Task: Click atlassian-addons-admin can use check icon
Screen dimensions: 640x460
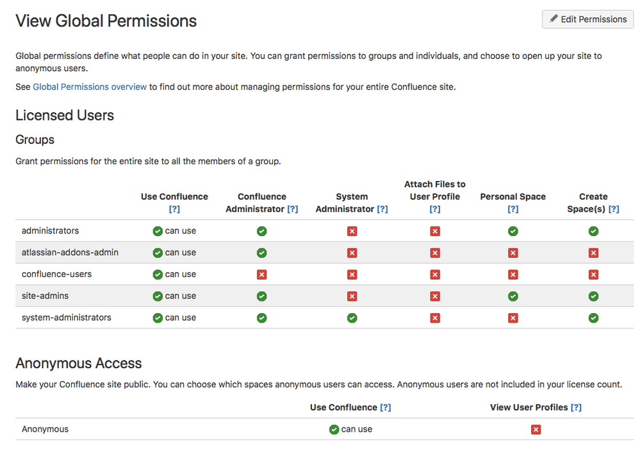Action: tap(158, 253)
